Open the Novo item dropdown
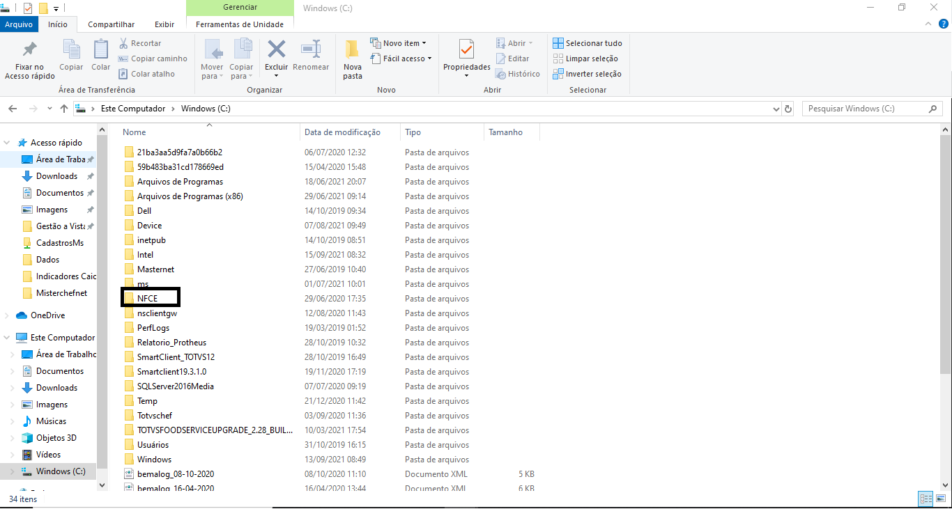 coord(398,43)
